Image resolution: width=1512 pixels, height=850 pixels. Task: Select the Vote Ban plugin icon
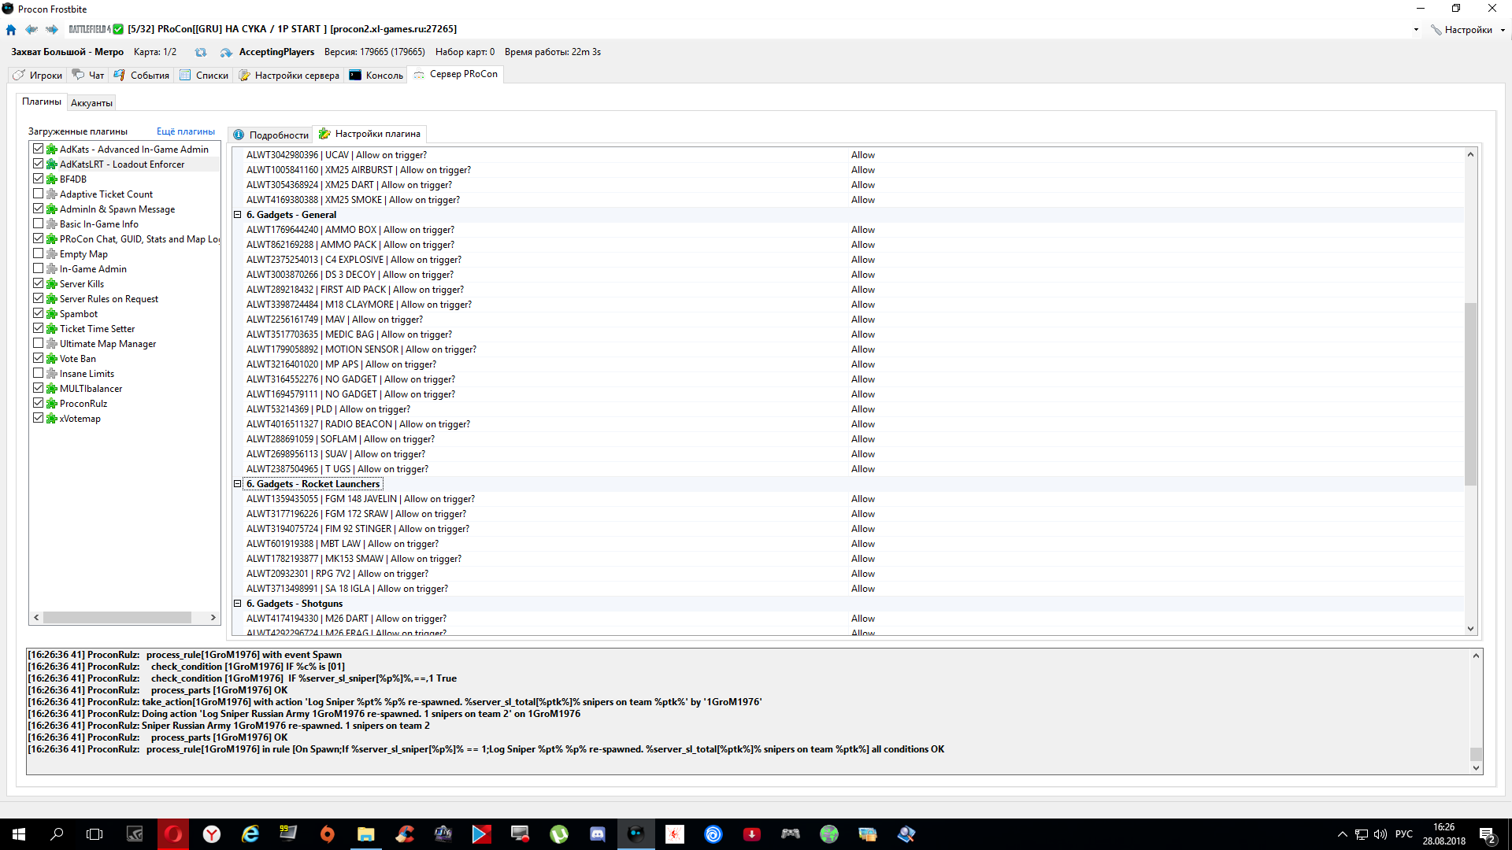(52, 359)
